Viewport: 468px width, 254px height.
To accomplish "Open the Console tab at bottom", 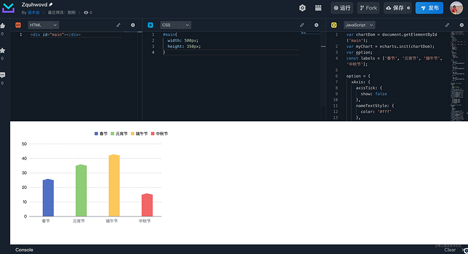I will point(24,250).
